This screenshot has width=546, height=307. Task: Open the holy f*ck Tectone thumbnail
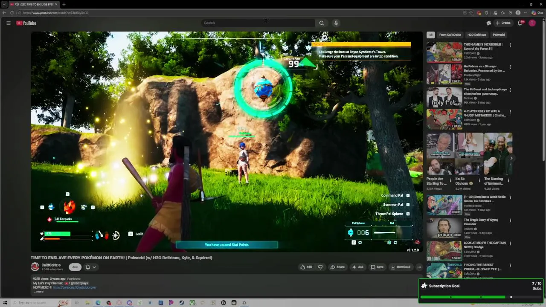(444, 97)
